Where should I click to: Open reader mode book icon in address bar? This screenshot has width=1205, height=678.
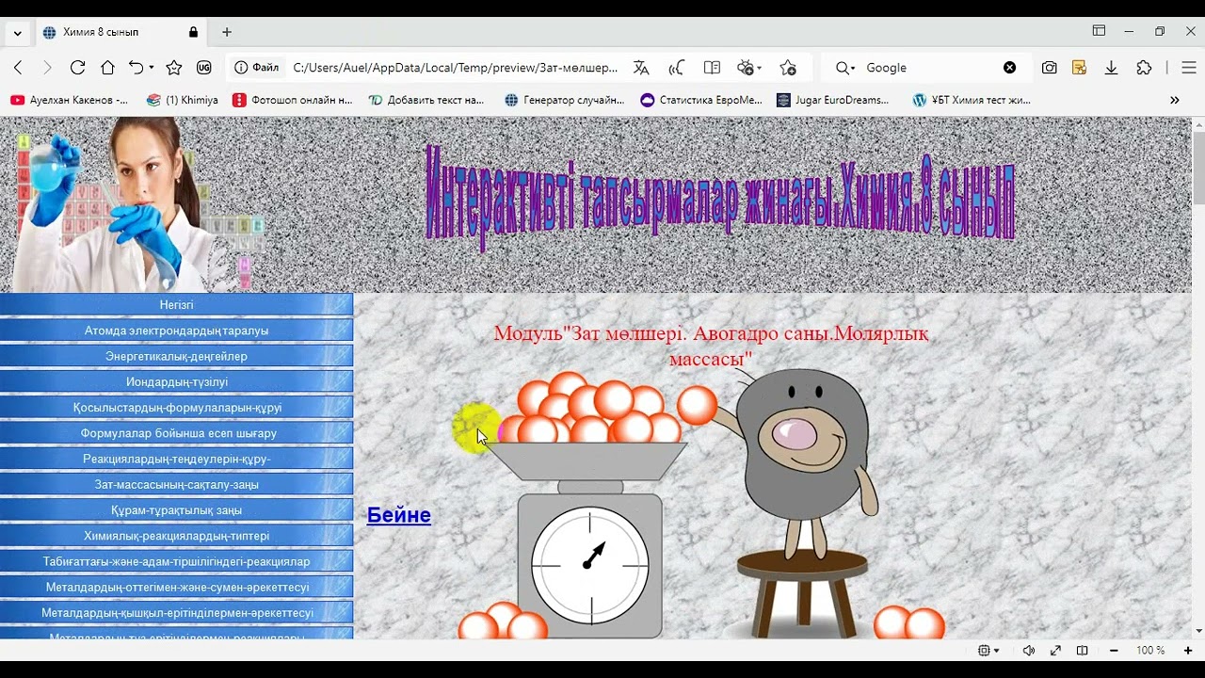tap(712, 68)
